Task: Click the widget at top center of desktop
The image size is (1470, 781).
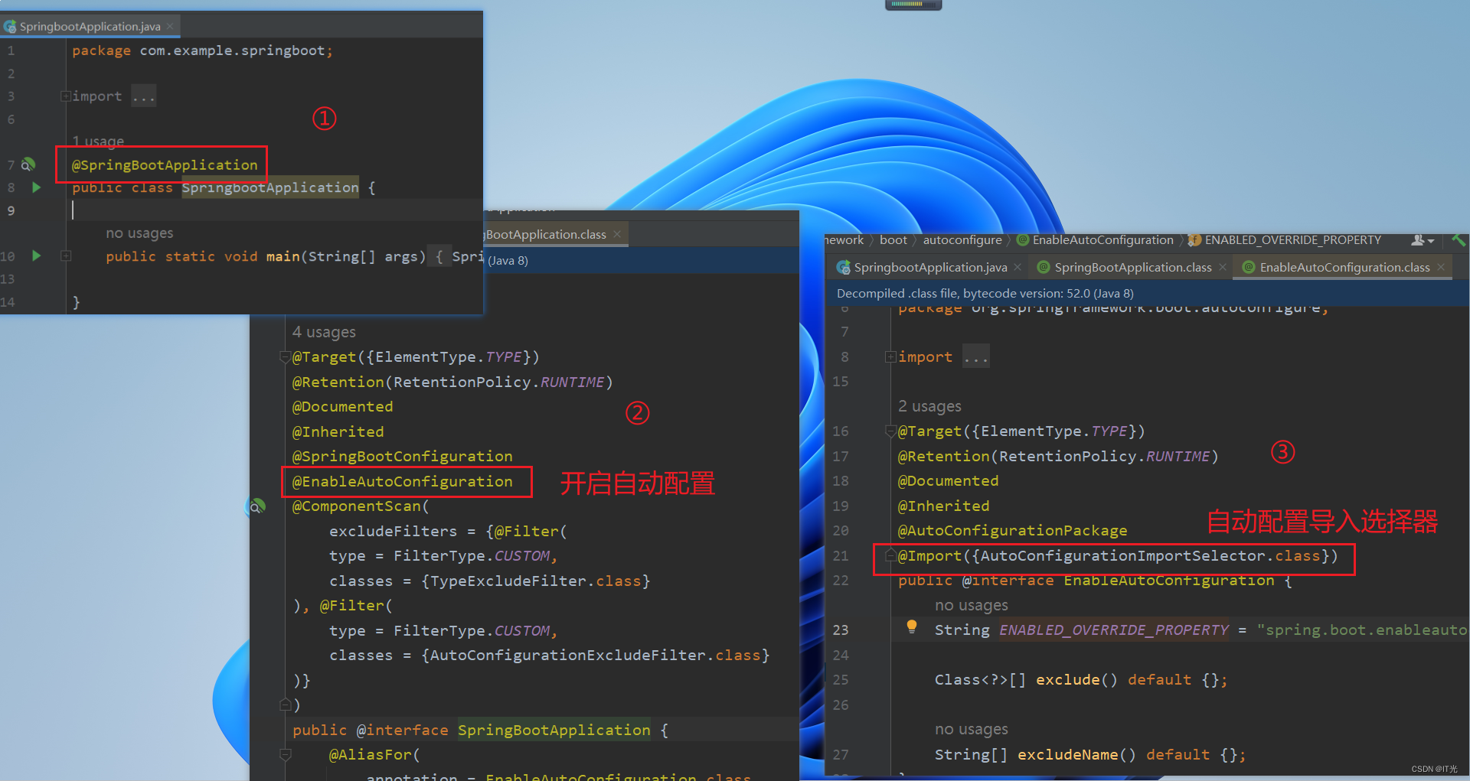Action: 913,5
